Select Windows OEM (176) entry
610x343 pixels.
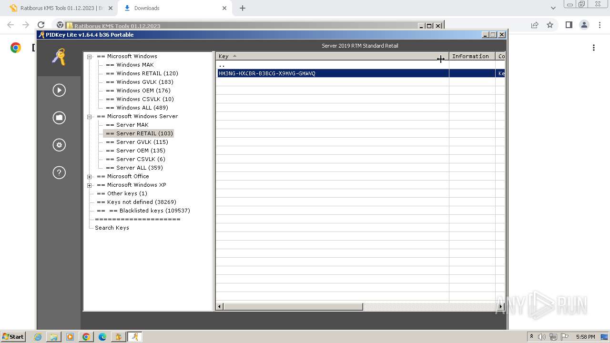[x=138, y=91]
